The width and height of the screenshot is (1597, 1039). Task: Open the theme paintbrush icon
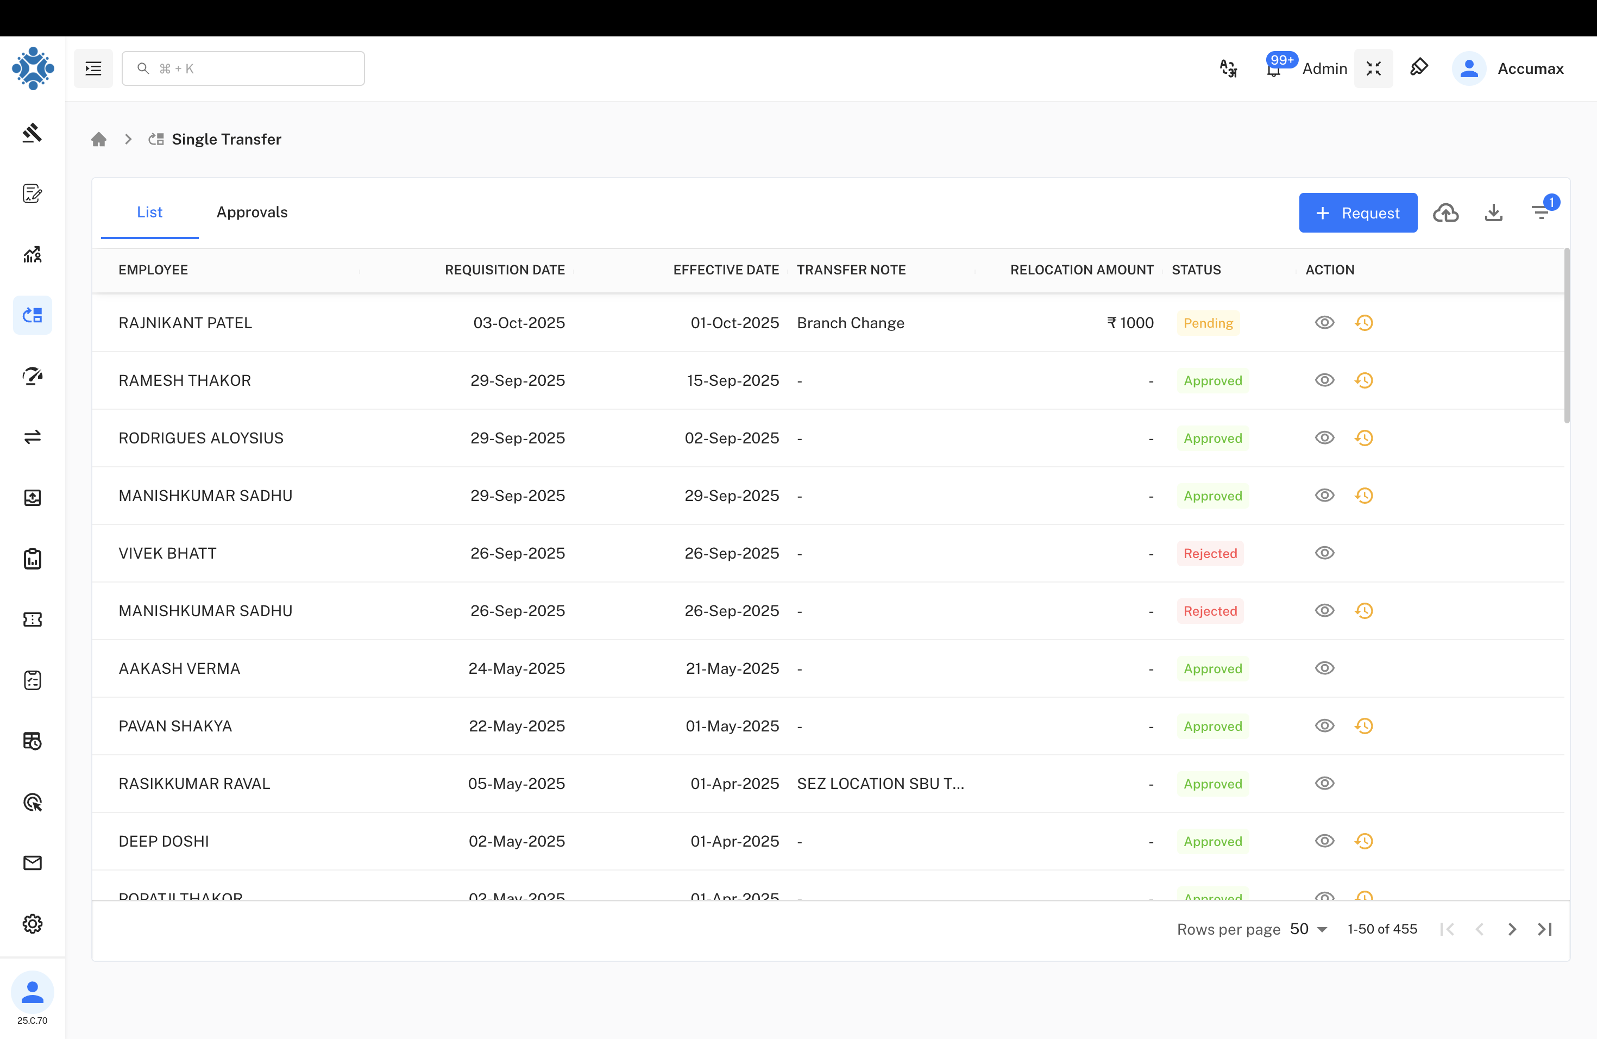point(1419,68)
